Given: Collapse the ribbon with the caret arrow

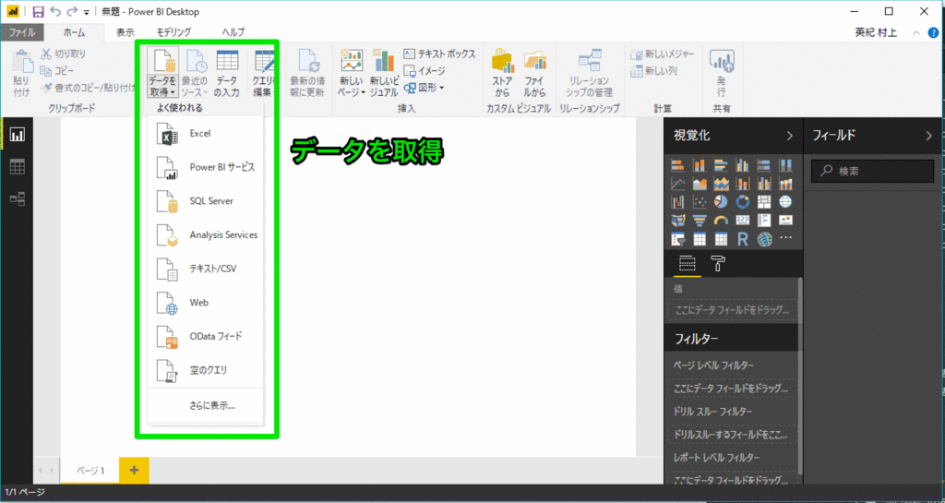Looking at the screenshot, I should coord(916,33).
